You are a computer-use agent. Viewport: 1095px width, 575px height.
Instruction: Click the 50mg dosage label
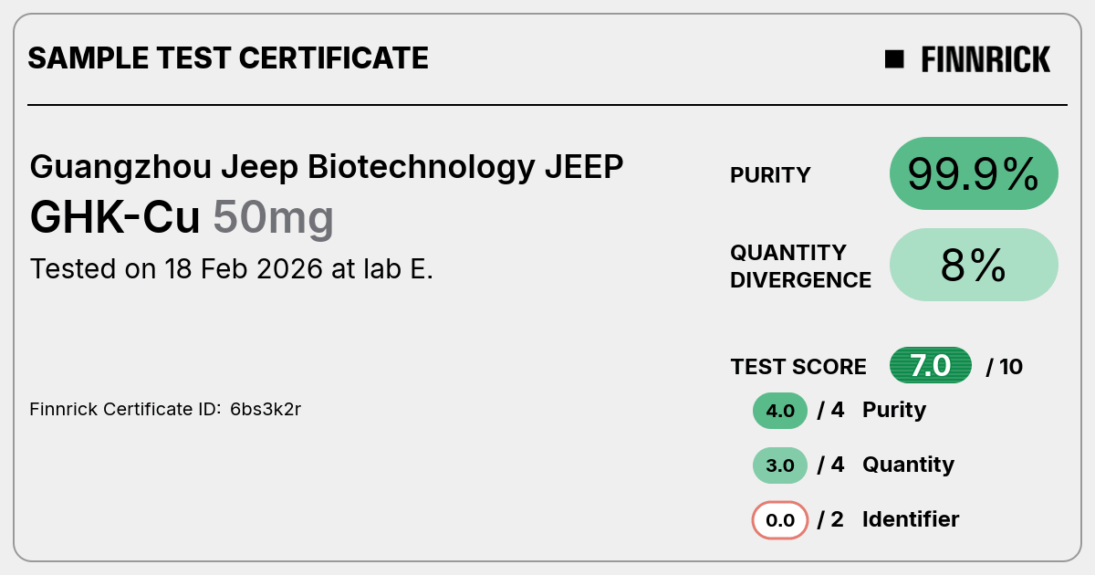click(x=274, y=220)
